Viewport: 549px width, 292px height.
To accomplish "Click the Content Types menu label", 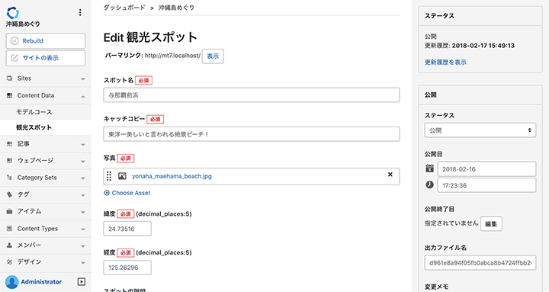I will point(37,229).
